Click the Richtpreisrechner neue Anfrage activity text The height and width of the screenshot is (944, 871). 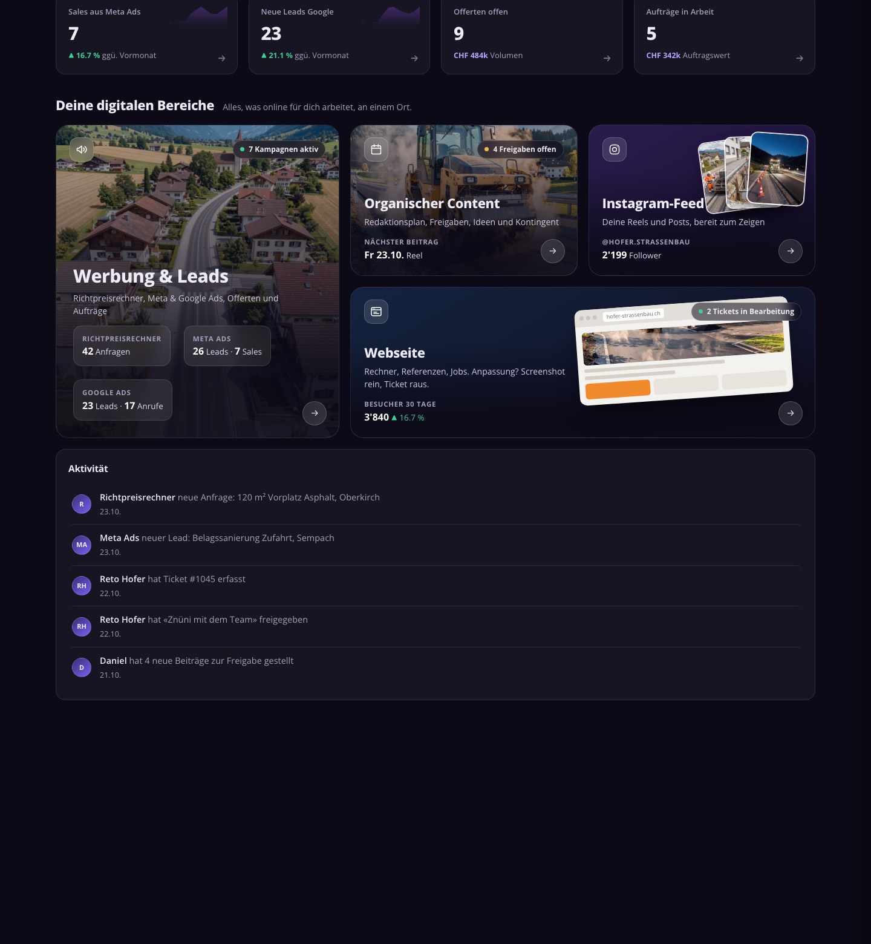[240, 497]
